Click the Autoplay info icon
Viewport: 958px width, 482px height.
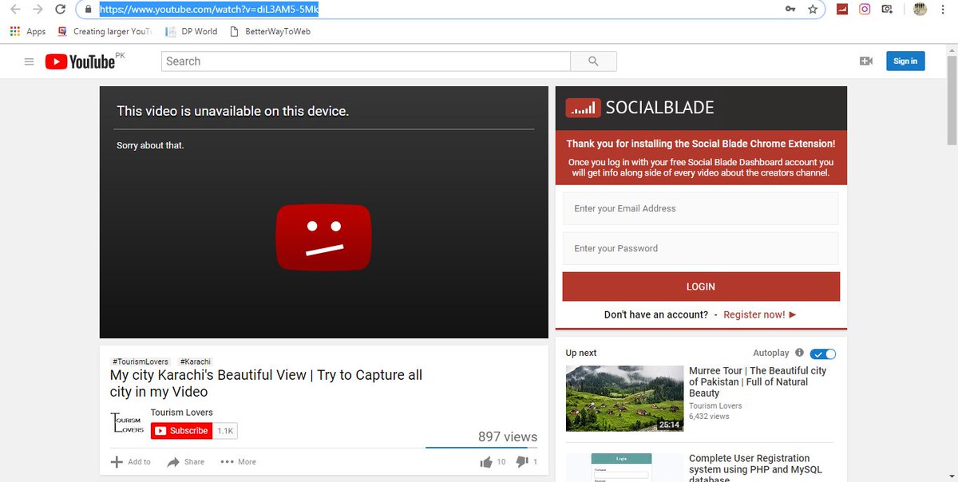(x=799, y=353)
